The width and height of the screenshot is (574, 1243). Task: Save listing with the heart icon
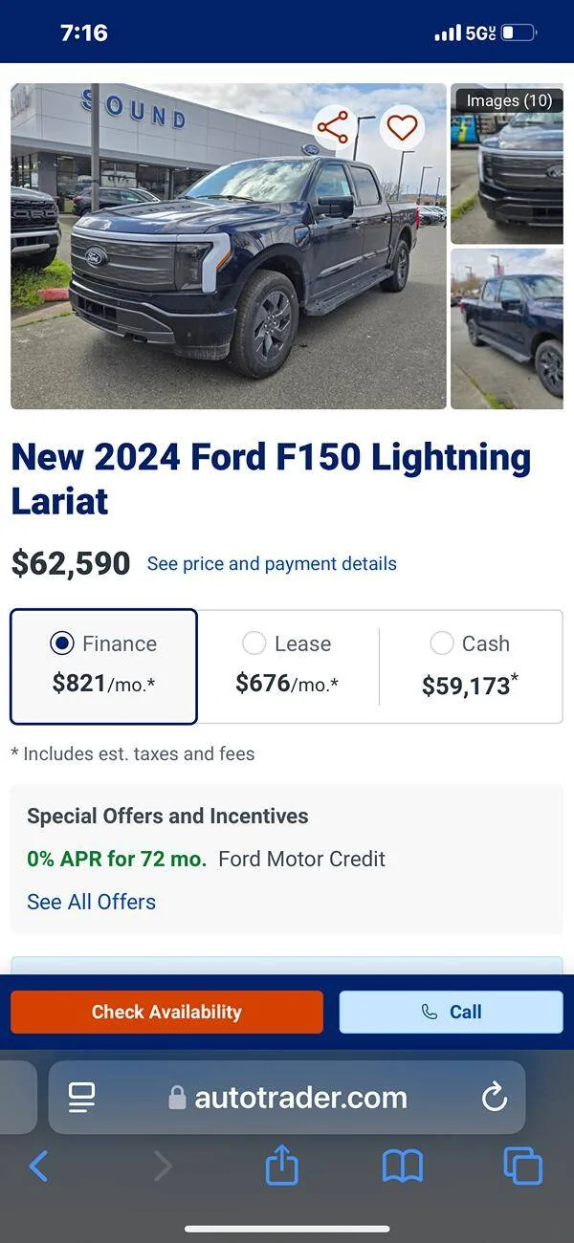402,127
